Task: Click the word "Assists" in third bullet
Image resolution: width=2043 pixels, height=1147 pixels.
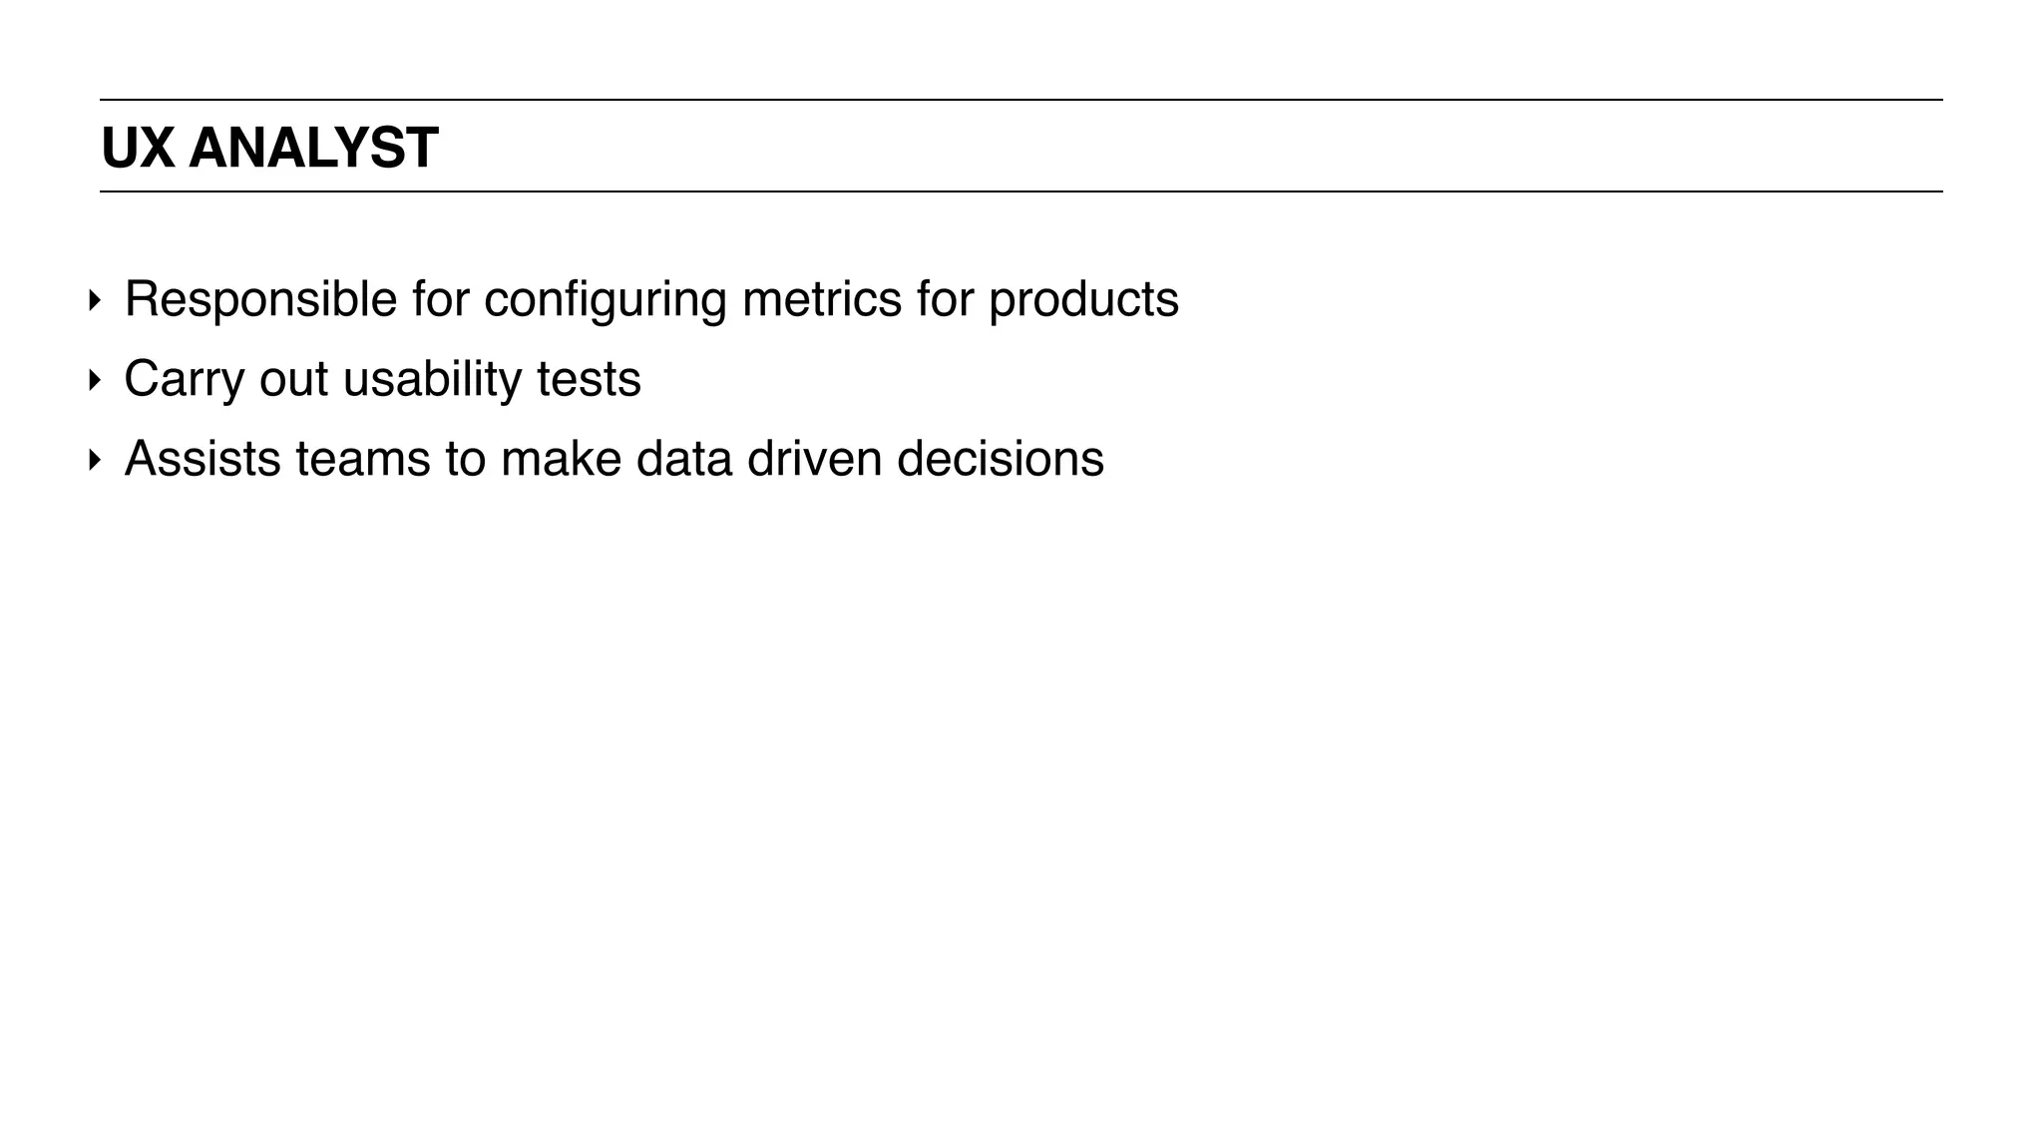Action: coord(203,459)
